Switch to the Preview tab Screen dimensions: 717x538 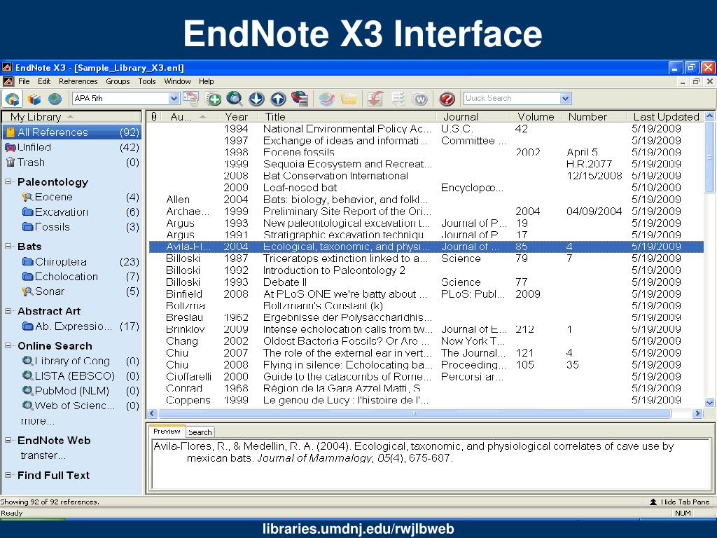(x=167, y=431)
